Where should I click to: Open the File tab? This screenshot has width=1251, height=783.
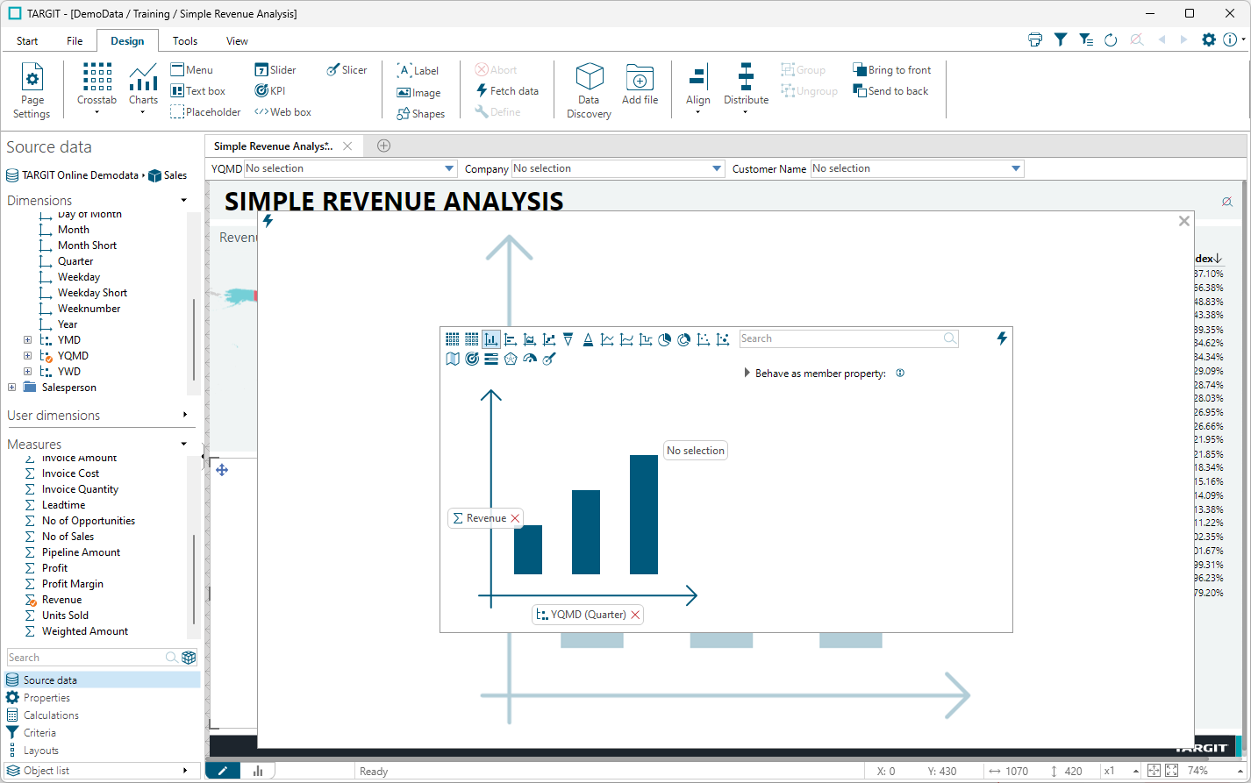tap(75, 41)
